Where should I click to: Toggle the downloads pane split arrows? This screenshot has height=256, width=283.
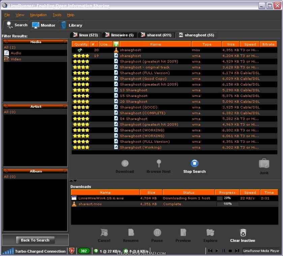pyautogui.click(x=73, y=181)
